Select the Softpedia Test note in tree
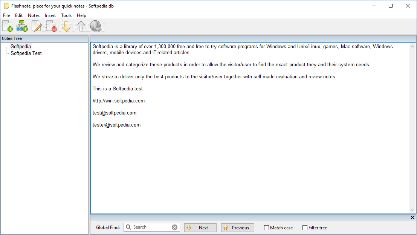 point(26,53)
